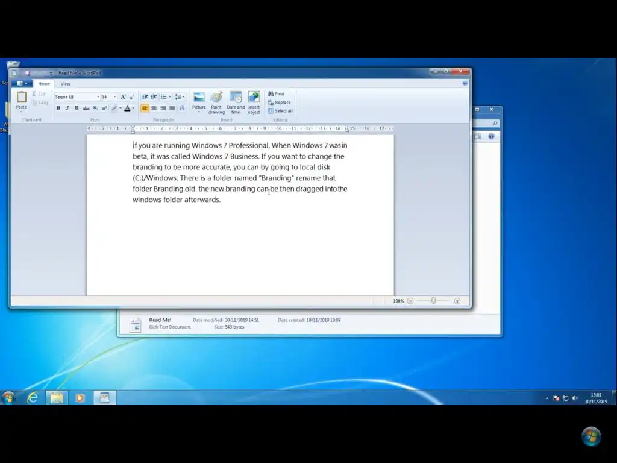This screenshot has height=463, width=617.
Task: Select Center text alignment
Action: coord(154,109)
